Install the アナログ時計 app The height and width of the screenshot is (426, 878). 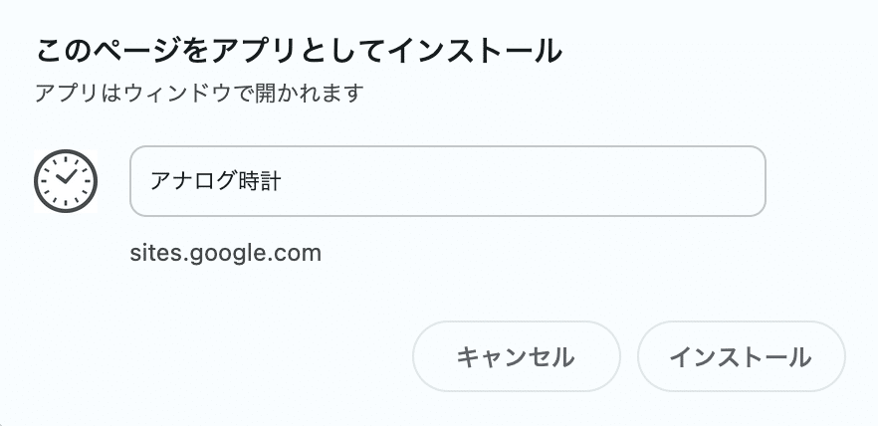pyautogui.click(x=741, y=356)
